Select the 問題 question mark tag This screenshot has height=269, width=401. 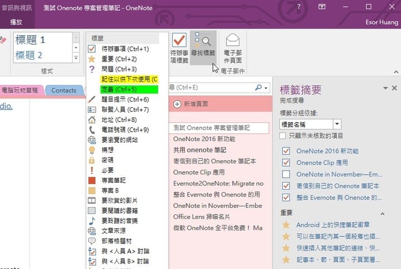point(92,69)
